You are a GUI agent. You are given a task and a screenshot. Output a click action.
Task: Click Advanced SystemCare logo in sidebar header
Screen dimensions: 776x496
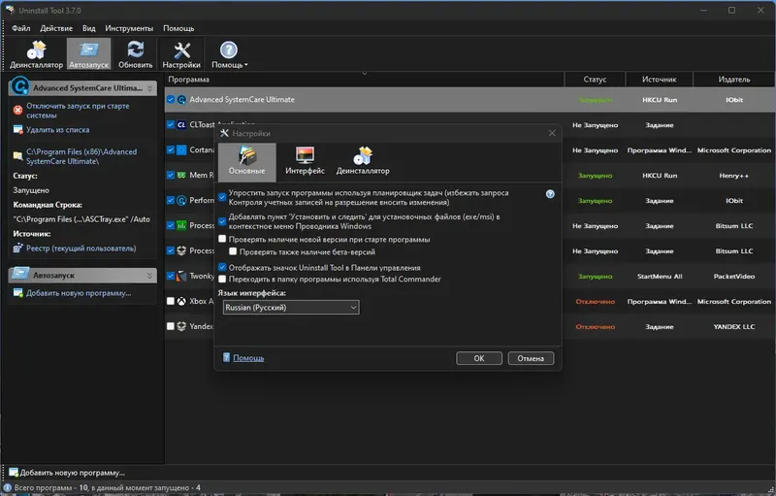(19, 86)
